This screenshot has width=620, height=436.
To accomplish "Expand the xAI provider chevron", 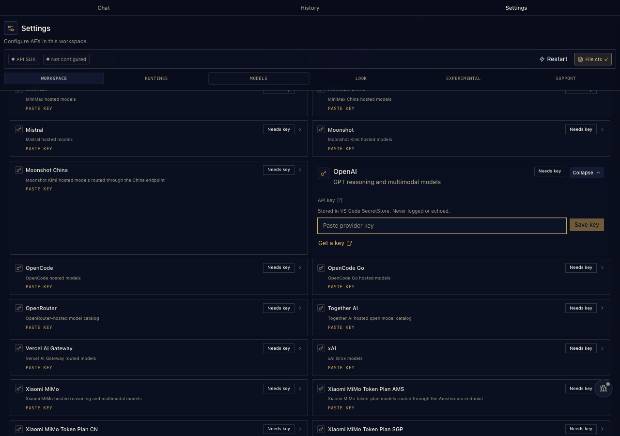I will [603, 348].
